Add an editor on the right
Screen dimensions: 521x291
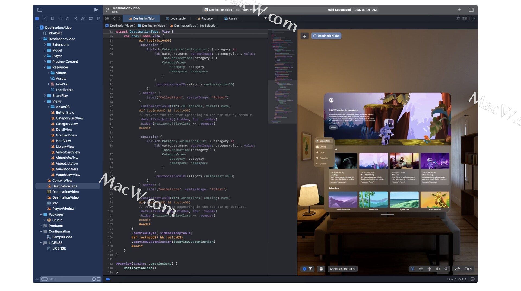pyautogui.click(x=474, y=18)
